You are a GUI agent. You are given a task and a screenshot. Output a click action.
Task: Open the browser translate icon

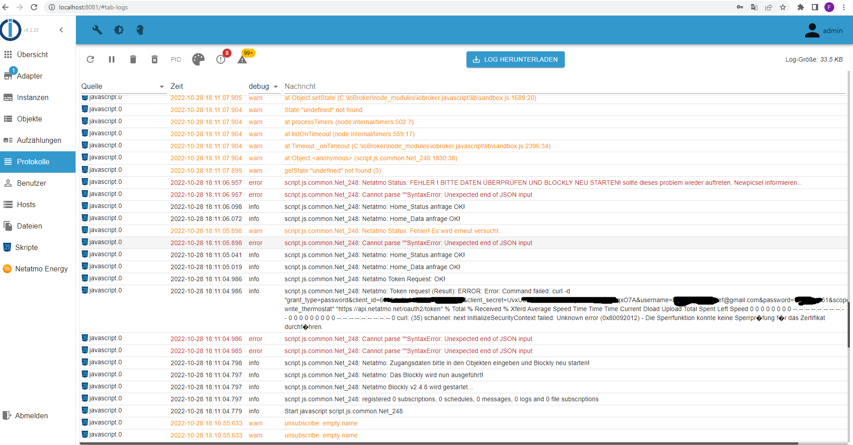tap(754, 7)
